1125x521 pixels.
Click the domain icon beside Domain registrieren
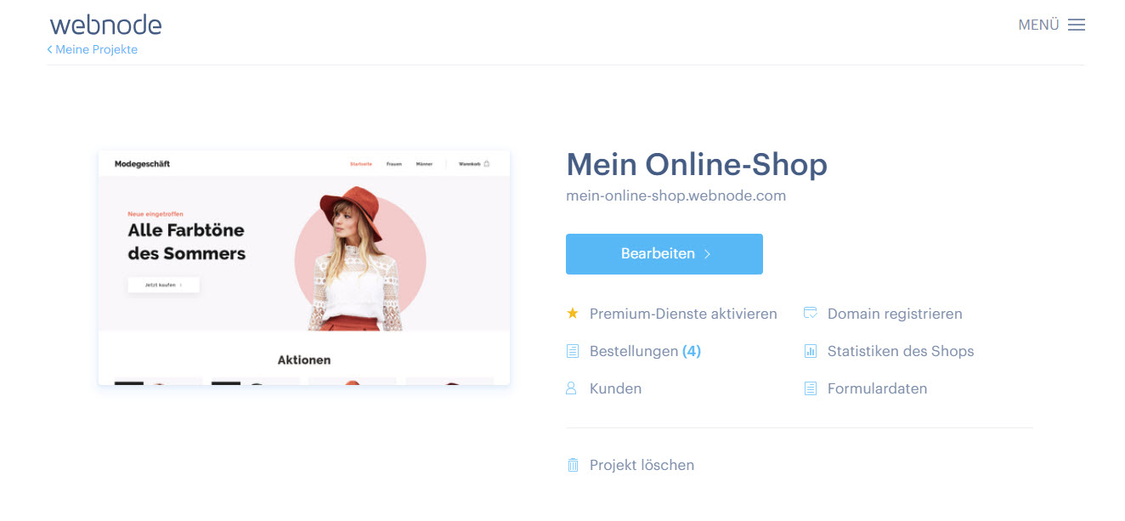[x=810, y=314]
